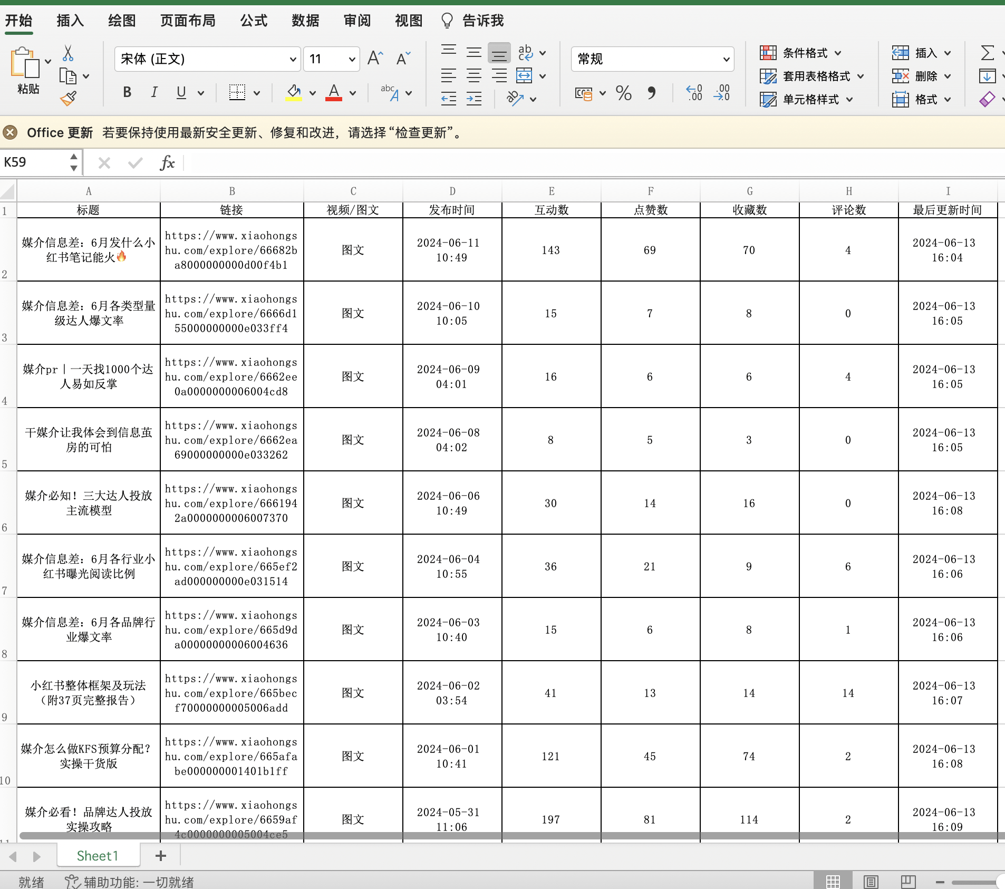Align text left

(449, 75)
